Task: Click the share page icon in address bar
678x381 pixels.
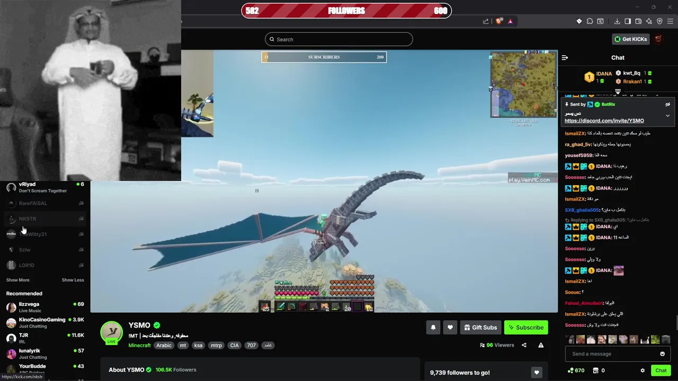Action: point(486,21)
